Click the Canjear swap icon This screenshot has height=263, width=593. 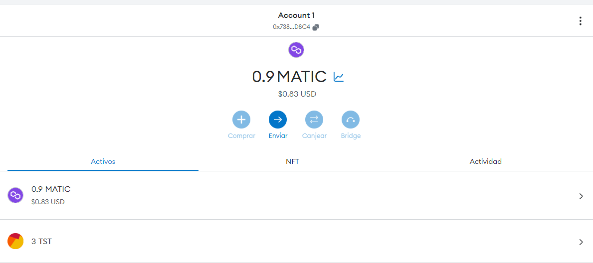click(x=314, y=120)
